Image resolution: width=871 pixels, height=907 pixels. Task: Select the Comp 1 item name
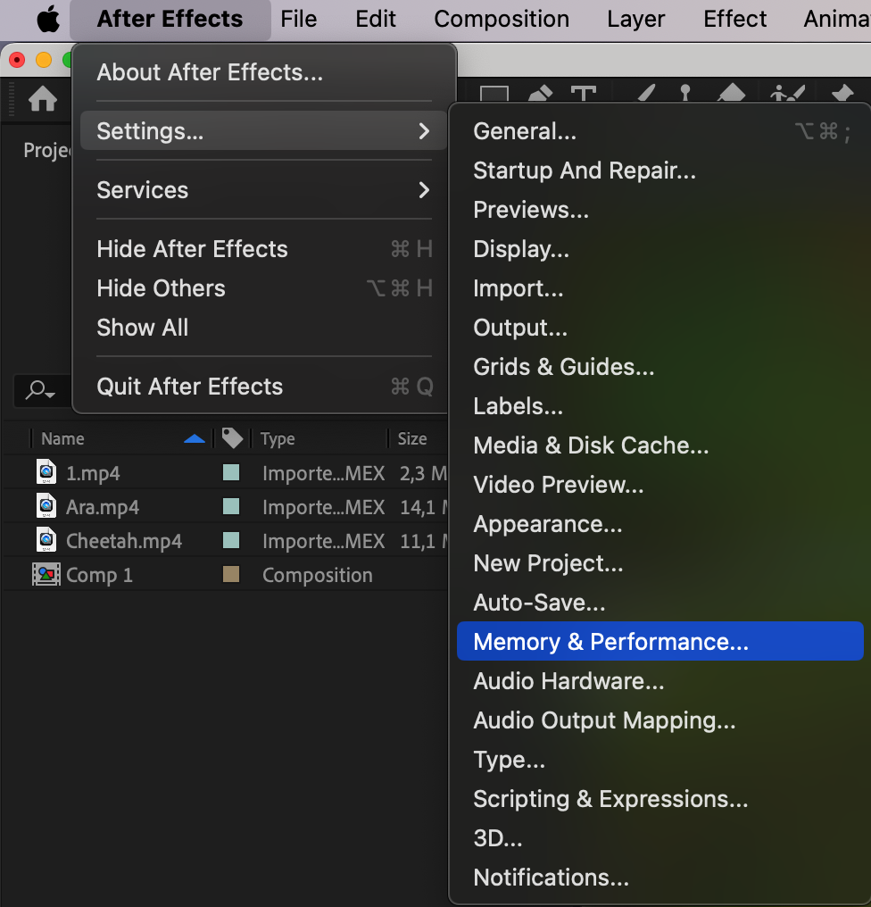[x=99, y=575]
